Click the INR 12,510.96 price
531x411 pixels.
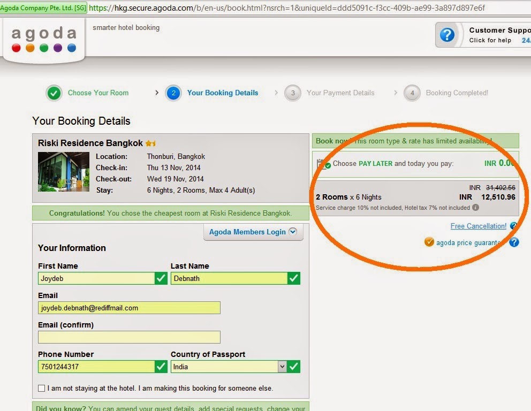point(487,197)
